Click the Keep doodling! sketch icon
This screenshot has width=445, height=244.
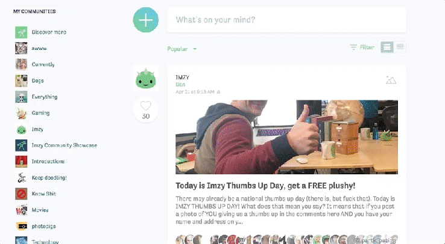[x=21, y=178]
